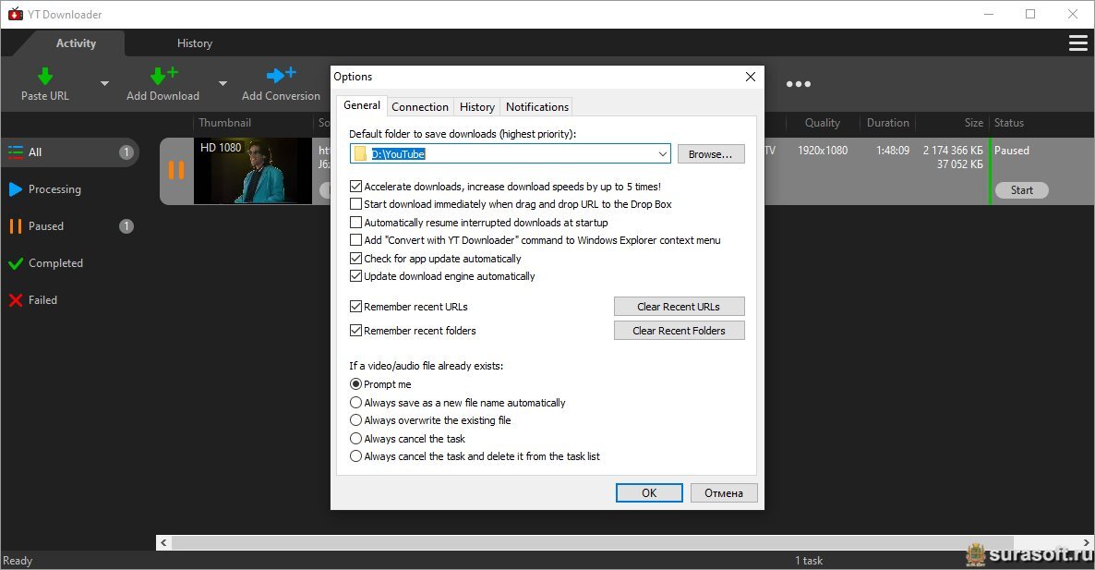Click the Start button on the paused task
This screenshot has height=570, width=1095.
(x=1022, y=190)
